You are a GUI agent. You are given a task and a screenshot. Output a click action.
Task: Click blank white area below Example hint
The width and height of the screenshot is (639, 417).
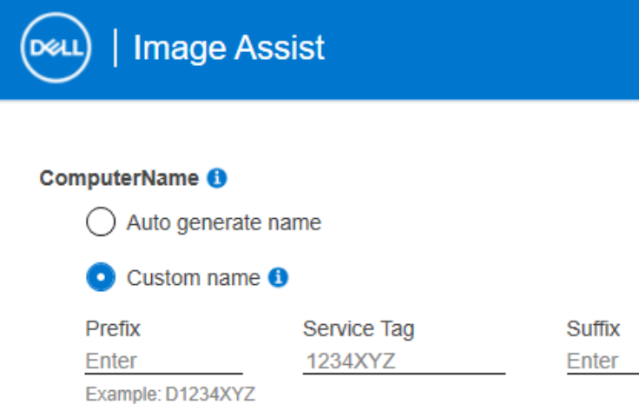point(347,407)
